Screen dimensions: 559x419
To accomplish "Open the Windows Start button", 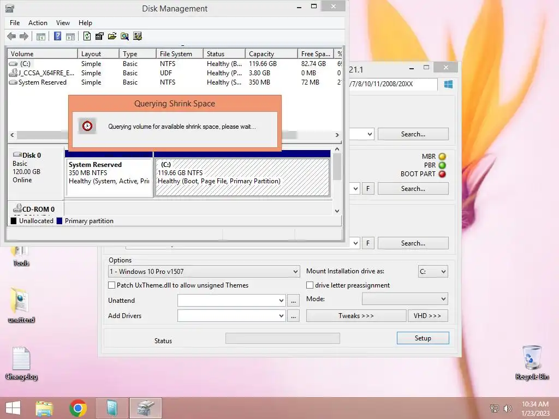I will [x=13, y=408].
